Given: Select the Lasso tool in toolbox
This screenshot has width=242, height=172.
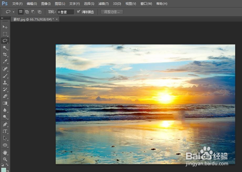Looking at the screenshot, I should point(5,41).
